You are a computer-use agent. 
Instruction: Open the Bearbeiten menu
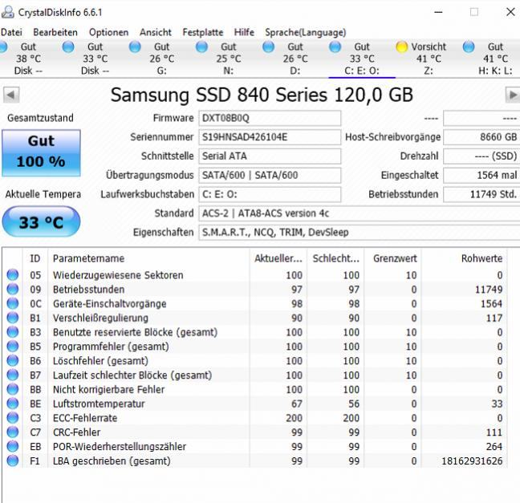[x=55, y=32]
